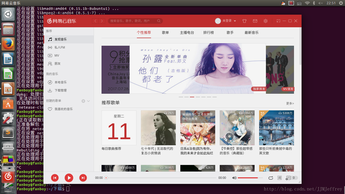The width and height of the screenshot is (345, 194).
Task: Open the 【节奏控】那些超带感的音乐 title
Action: (236, 151)
